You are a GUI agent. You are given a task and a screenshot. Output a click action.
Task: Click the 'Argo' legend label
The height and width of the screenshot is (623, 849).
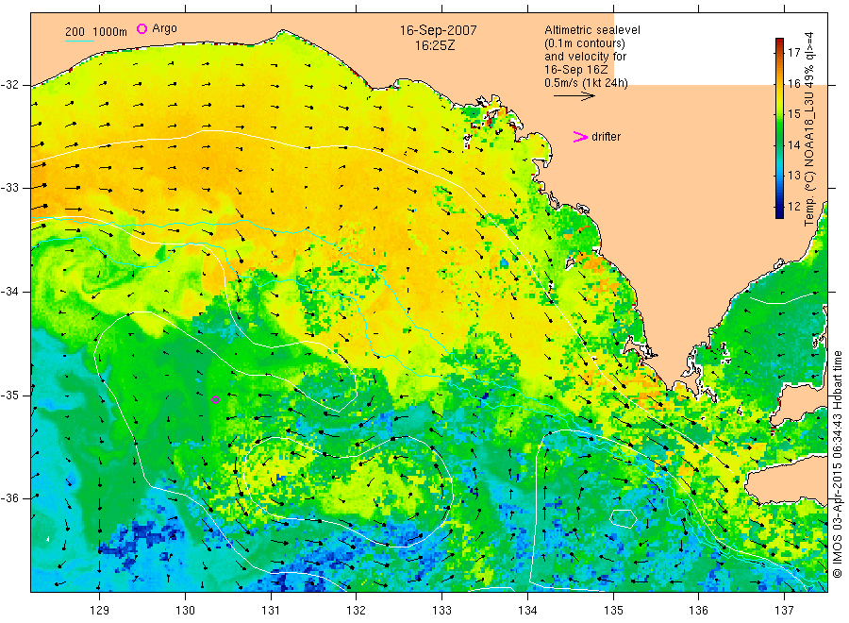[164, 28]
